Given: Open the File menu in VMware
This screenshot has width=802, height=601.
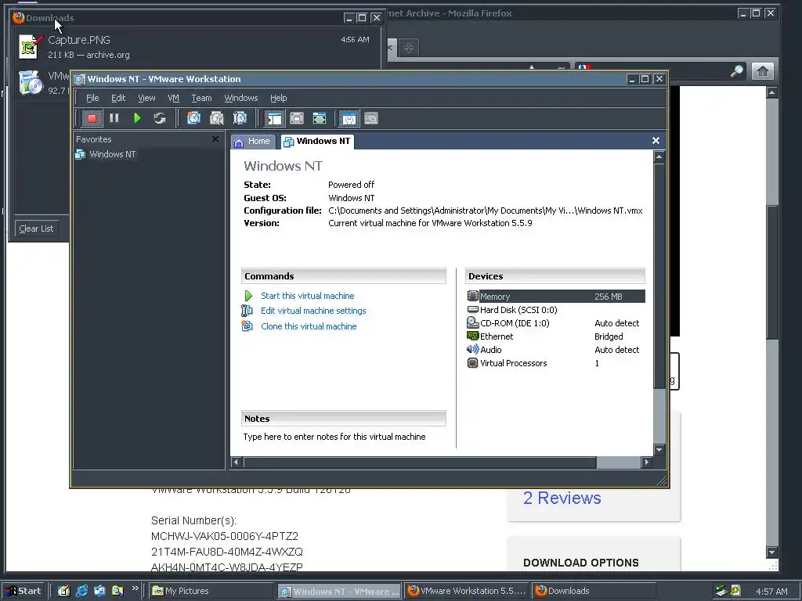Looking at the screenshot, I should [92, 98].
